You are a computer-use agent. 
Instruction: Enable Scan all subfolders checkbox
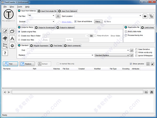pyautogui.click(x=75, y=22)
